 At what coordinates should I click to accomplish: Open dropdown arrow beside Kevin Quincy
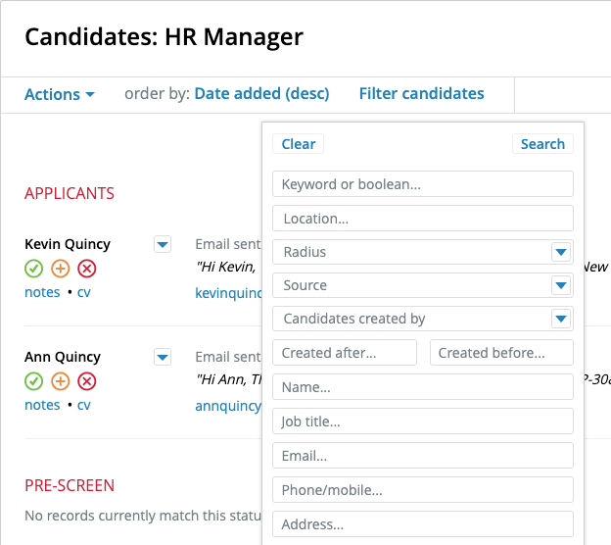click(x=163, y=244)
